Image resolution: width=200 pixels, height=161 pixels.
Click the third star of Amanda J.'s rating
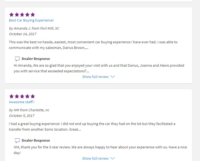point(22,15)
